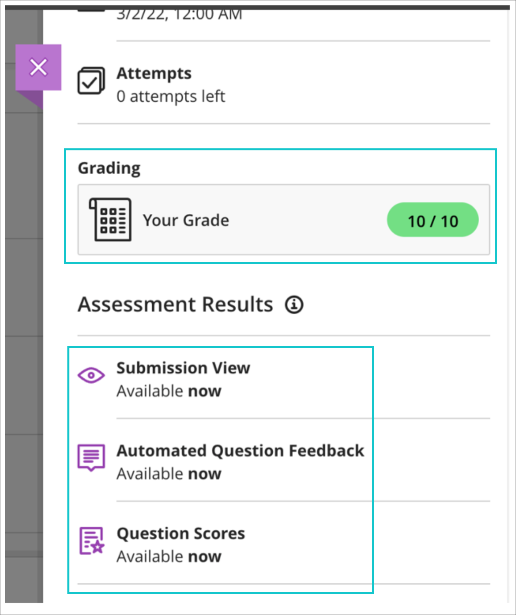The height and width of the screenshot is (615, 516).
Task: Click the info circle beside Assessment Results
Action: pos(294,304)
